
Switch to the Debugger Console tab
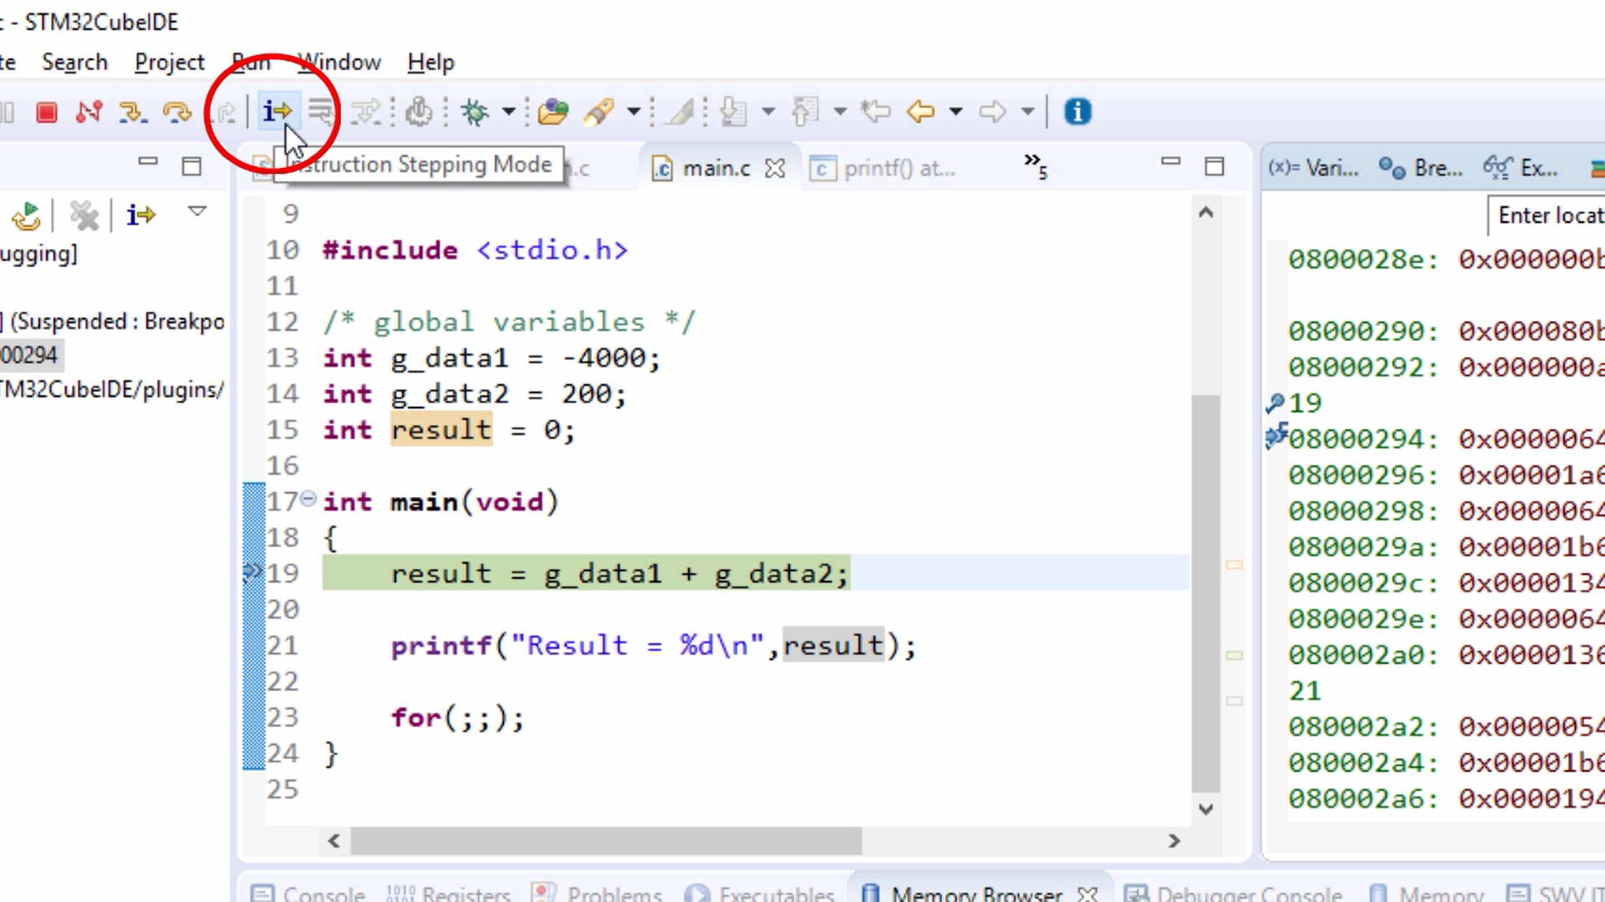click(1233, 894)
